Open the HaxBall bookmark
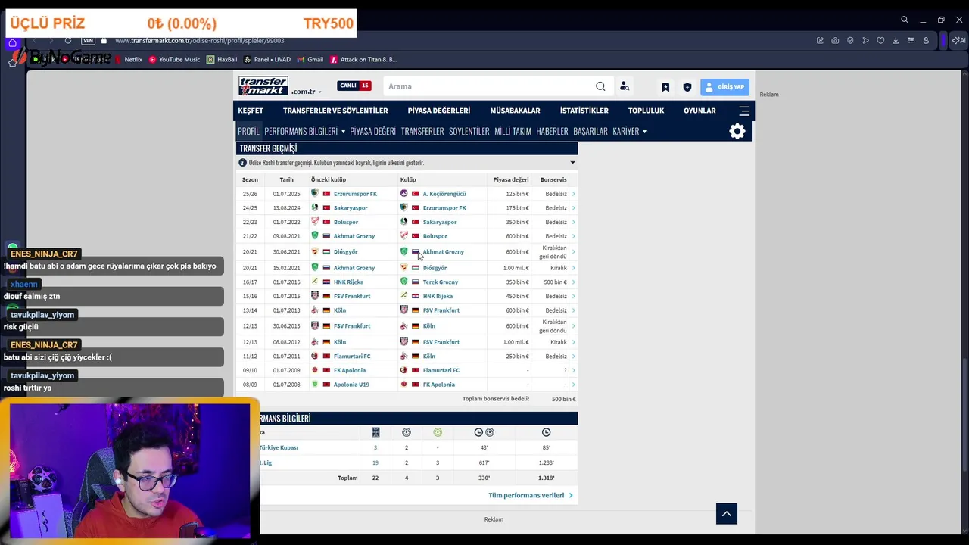This screenshot has width=969, height=545. pos(222,59)
